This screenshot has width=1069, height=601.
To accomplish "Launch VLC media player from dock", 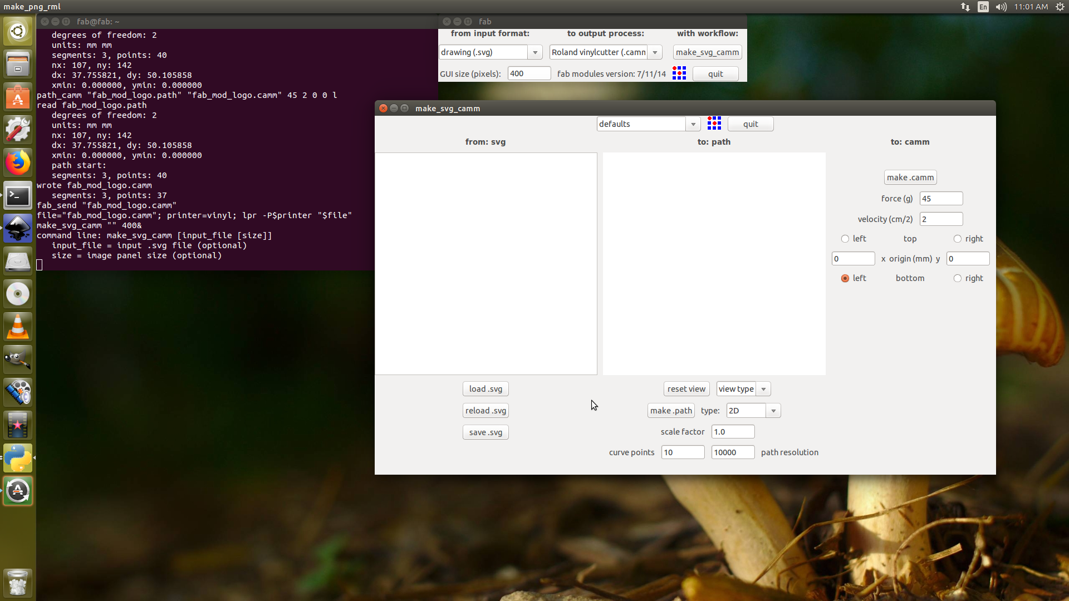I will click(x=18, y=327).
